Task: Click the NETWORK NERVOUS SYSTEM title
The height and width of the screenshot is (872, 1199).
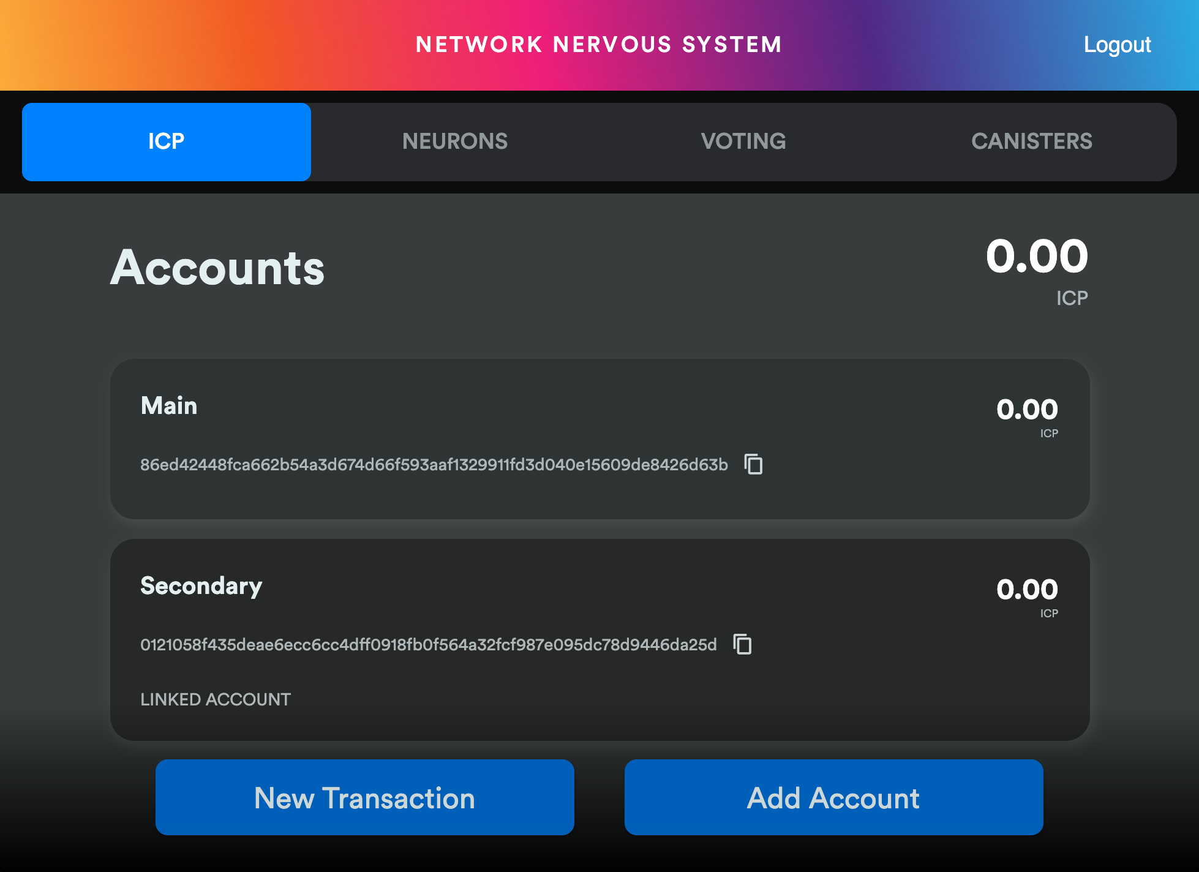Action: point(598,44)
